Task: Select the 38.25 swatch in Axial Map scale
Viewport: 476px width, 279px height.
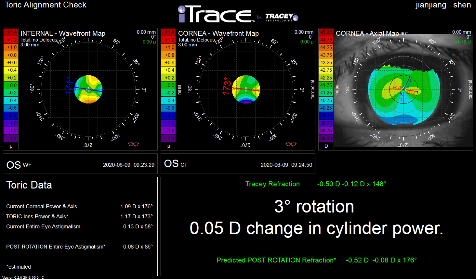Action: [326, 138]
